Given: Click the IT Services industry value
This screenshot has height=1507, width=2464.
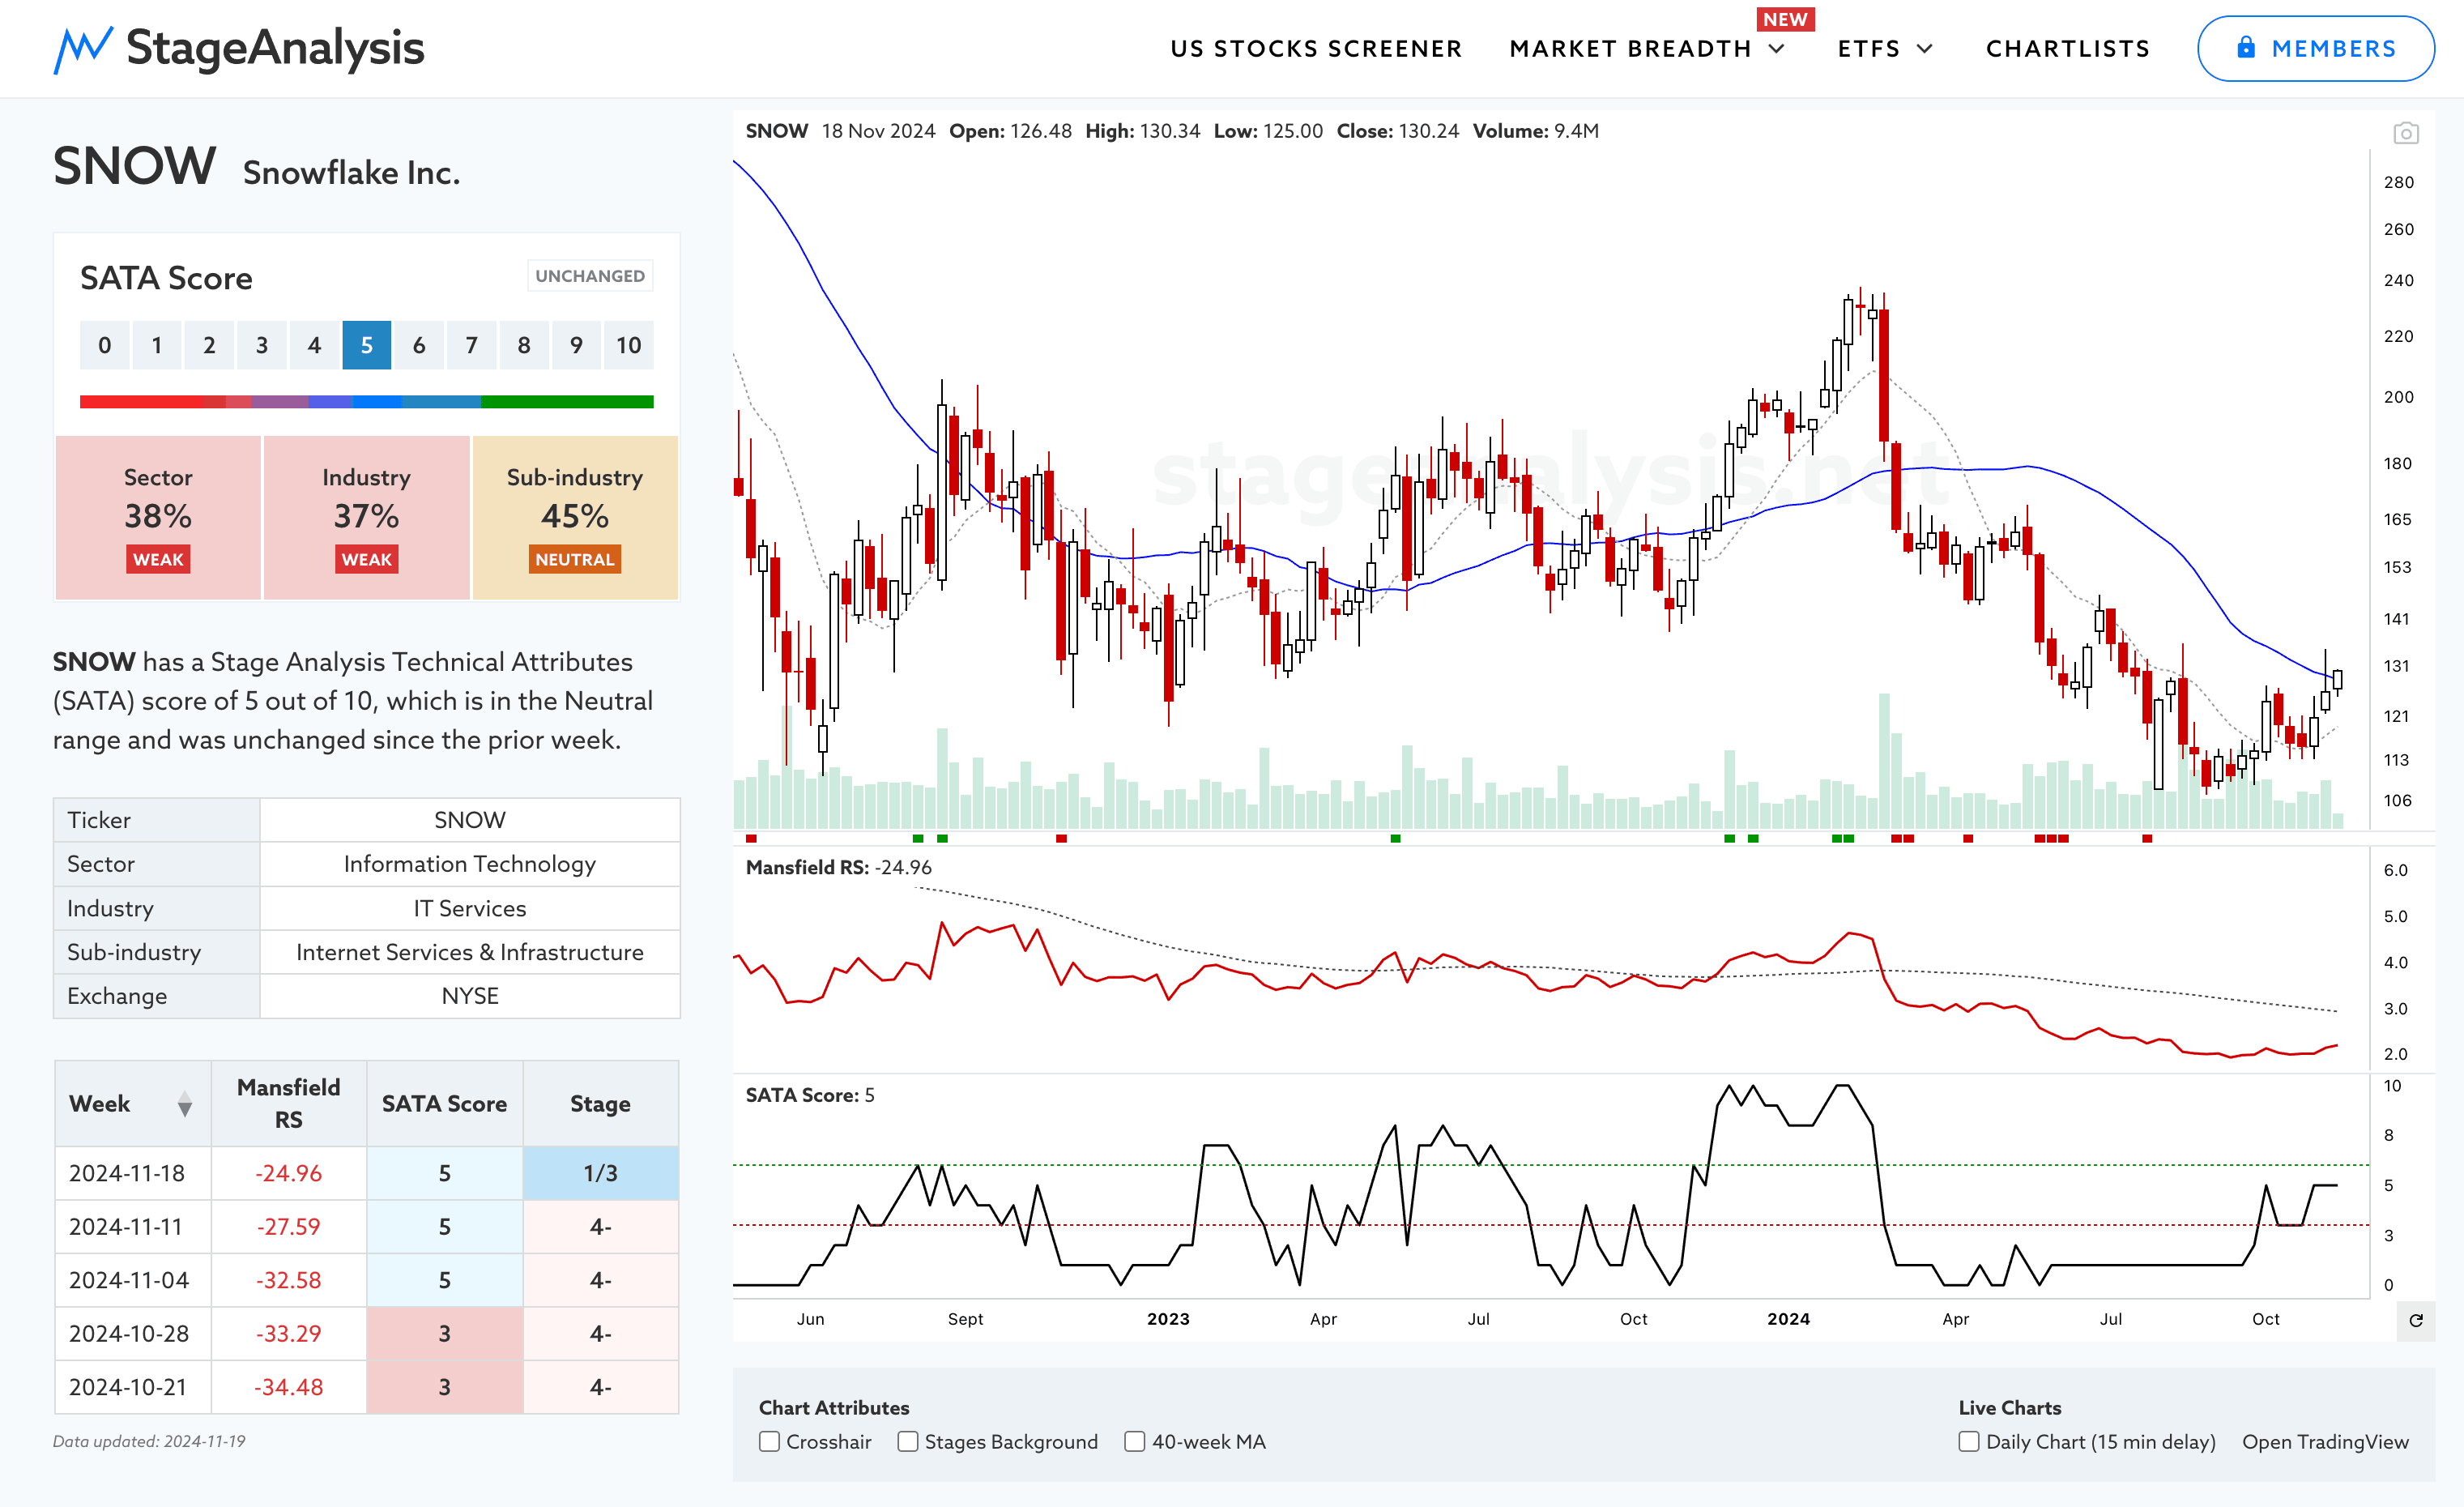Looking at the screenshot, I should point(469,908).
